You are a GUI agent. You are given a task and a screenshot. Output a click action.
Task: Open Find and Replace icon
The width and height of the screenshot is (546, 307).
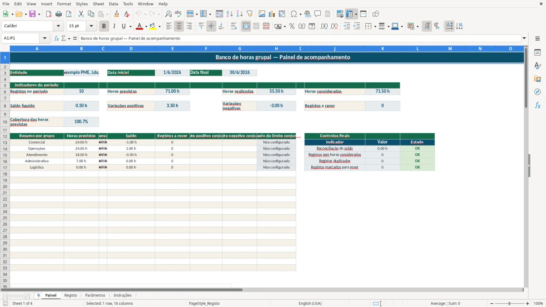tap(168, 14)
